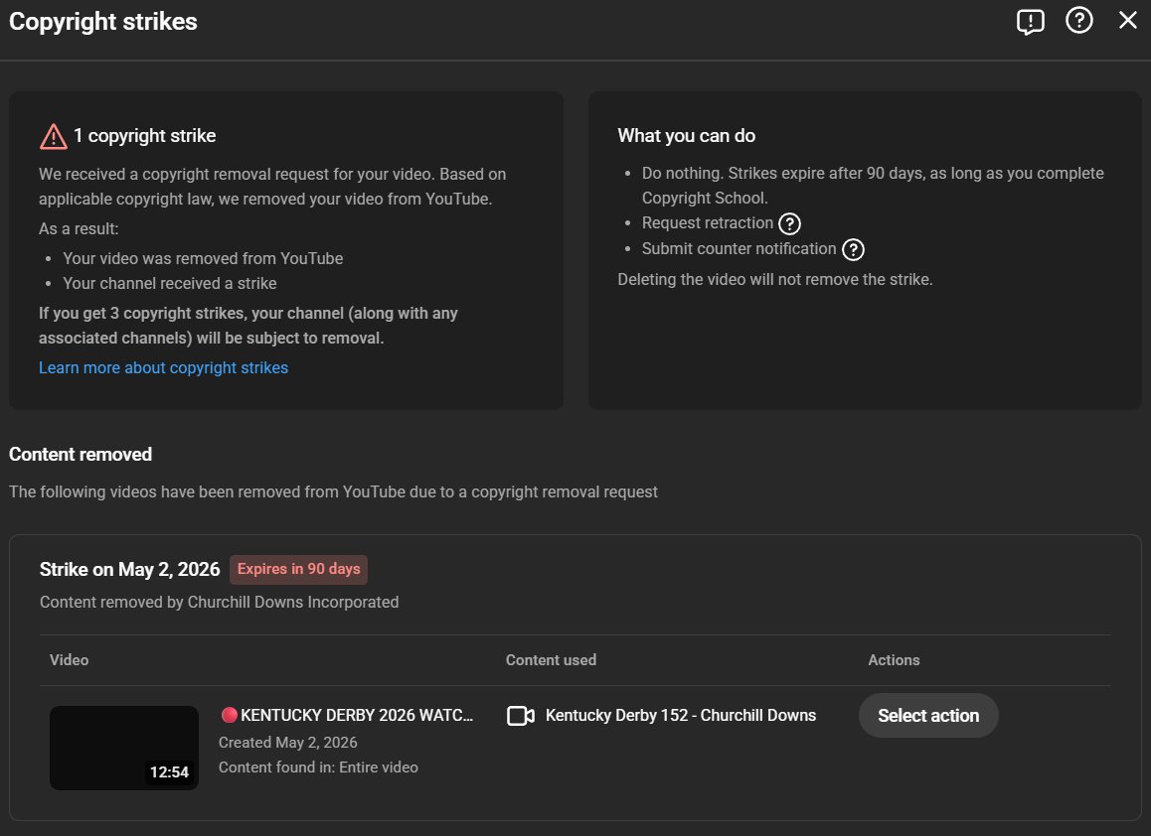Open the help icon in dialog header
This screenshot has width=1151, height=836.
[1079, 21]
